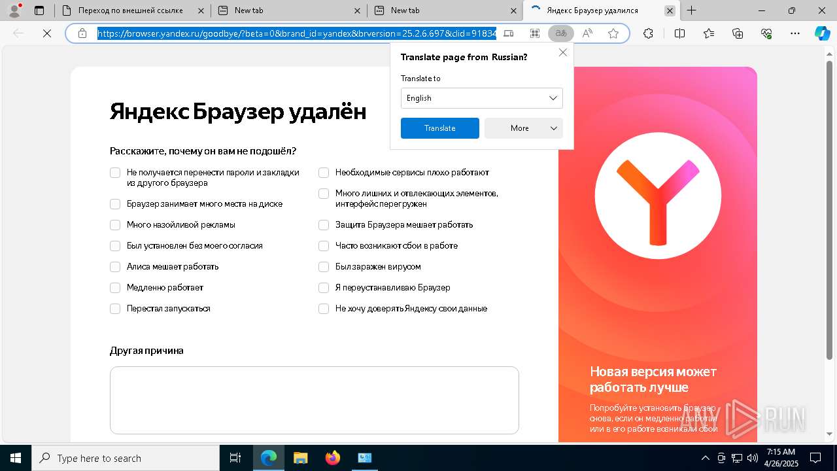Open the notification center

(x=815, y=458)
